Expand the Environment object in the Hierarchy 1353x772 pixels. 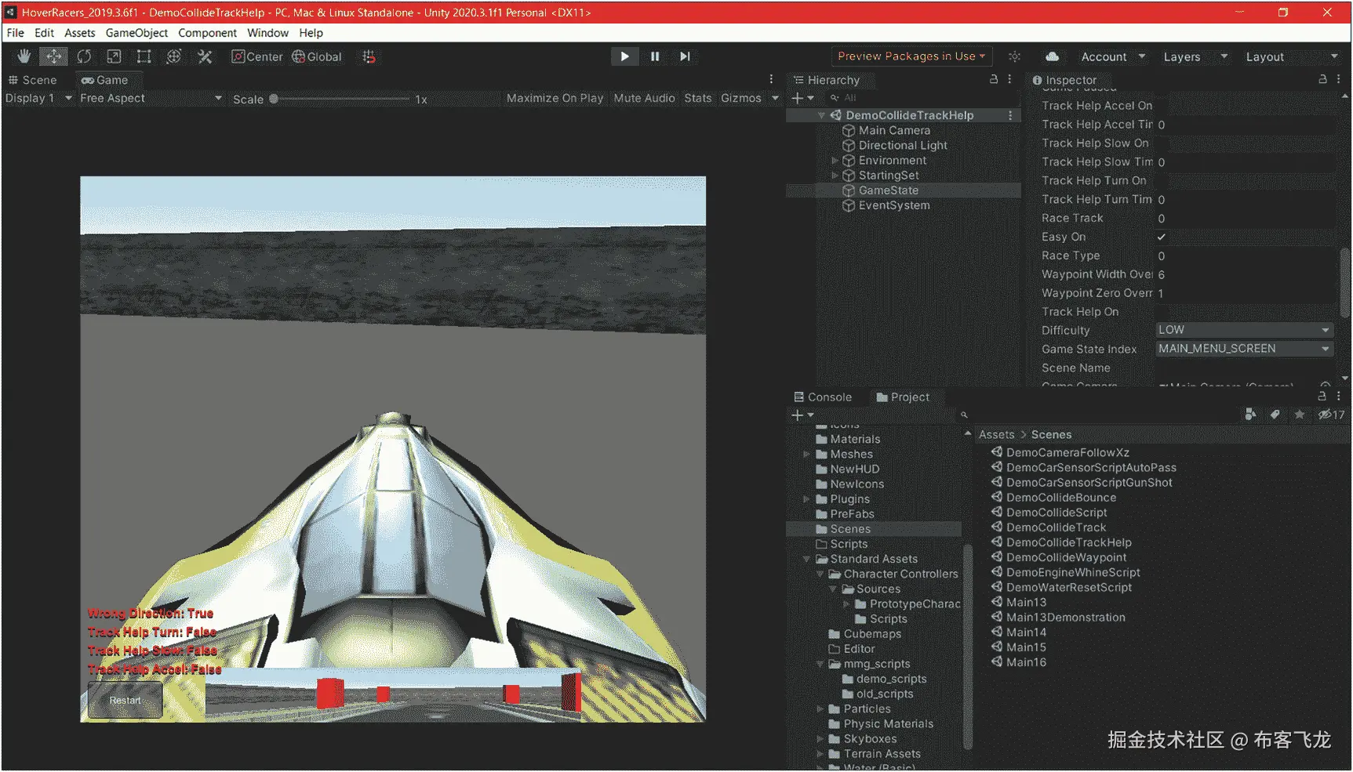pos(835,160)
